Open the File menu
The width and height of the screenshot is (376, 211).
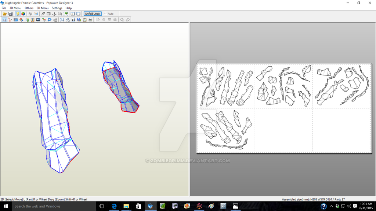point(4,8)
